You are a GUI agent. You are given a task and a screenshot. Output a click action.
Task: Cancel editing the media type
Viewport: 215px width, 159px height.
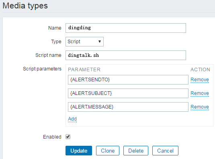tap(165, 151)
